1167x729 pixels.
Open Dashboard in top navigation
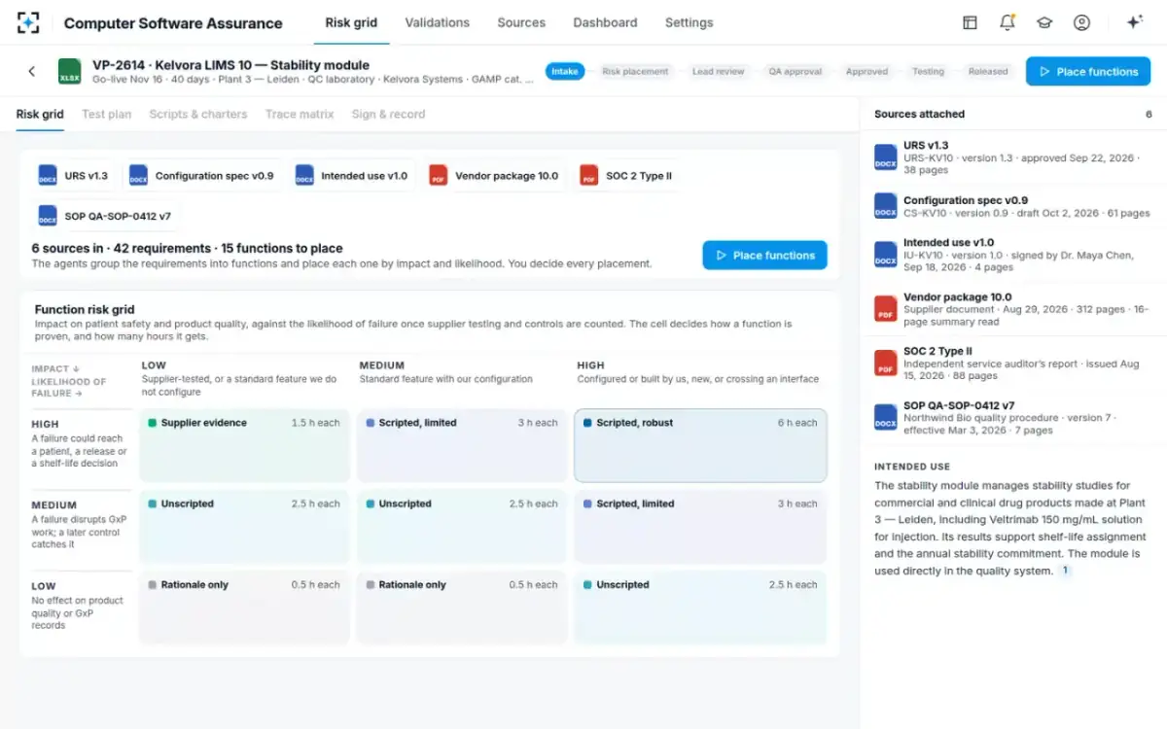[605, 22]
